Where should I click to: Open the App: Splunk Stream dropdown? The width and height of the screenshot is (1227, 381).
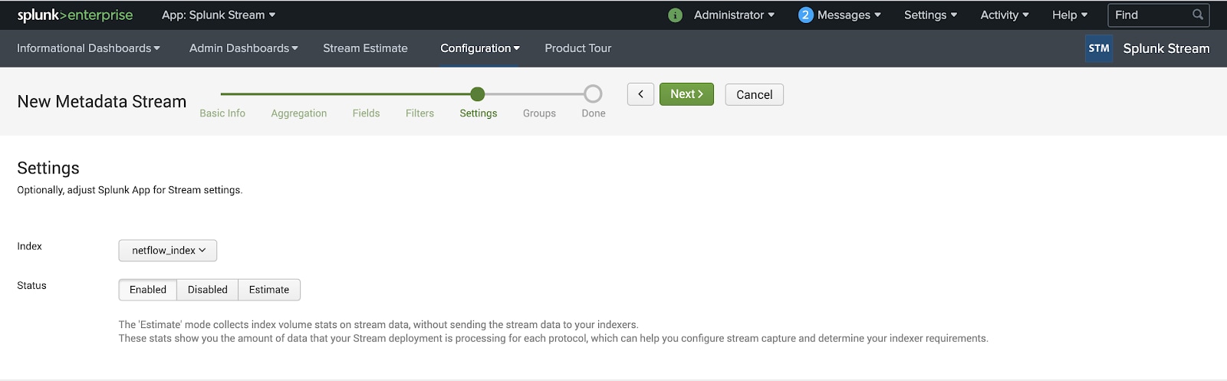pos(219,15)
